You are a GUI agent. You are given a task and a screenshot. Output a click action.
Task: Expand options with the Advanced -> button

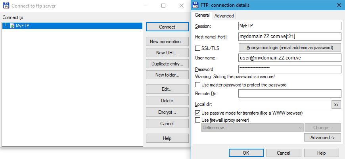[x=322, y=138]
